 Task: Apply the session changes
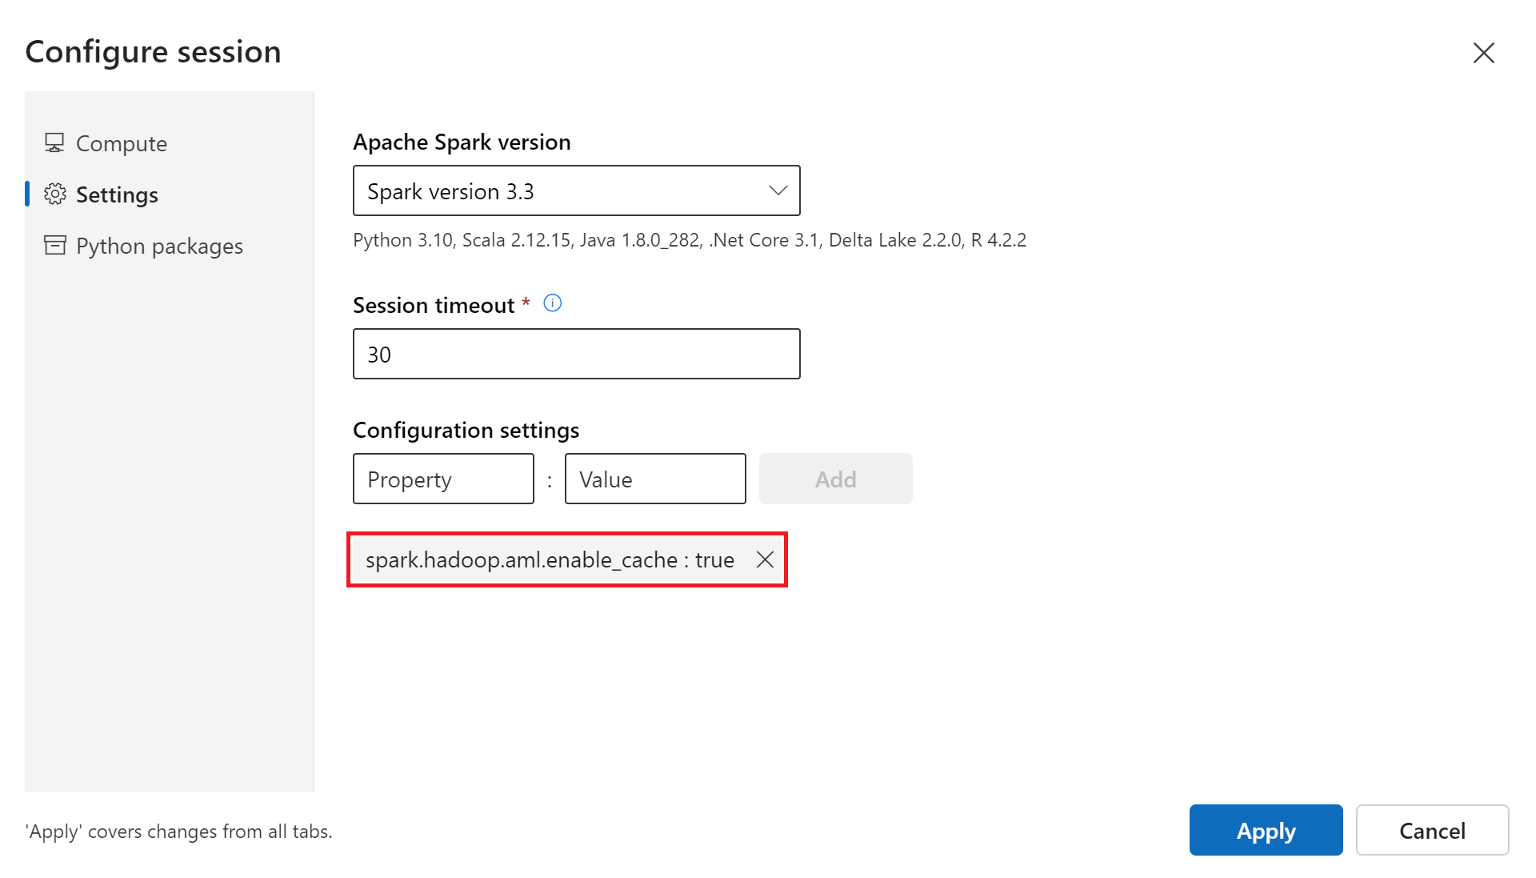[x=1266, y=830]
